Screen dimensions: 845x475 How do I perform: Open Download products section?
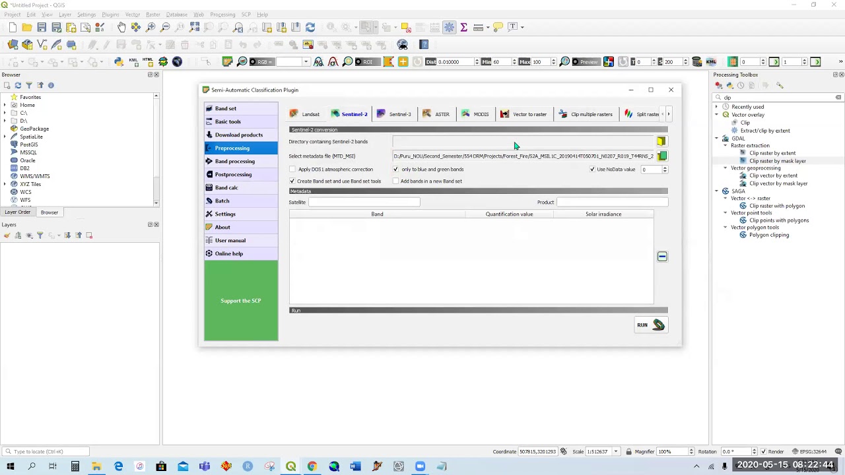click(x=241, y=135)
